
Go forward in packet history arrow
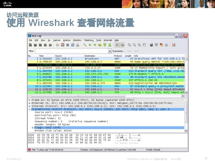pyautogui.click(x=95, y=45)
